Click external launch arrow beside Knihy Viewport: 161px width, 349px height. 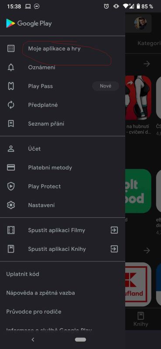tap(114, 249)
